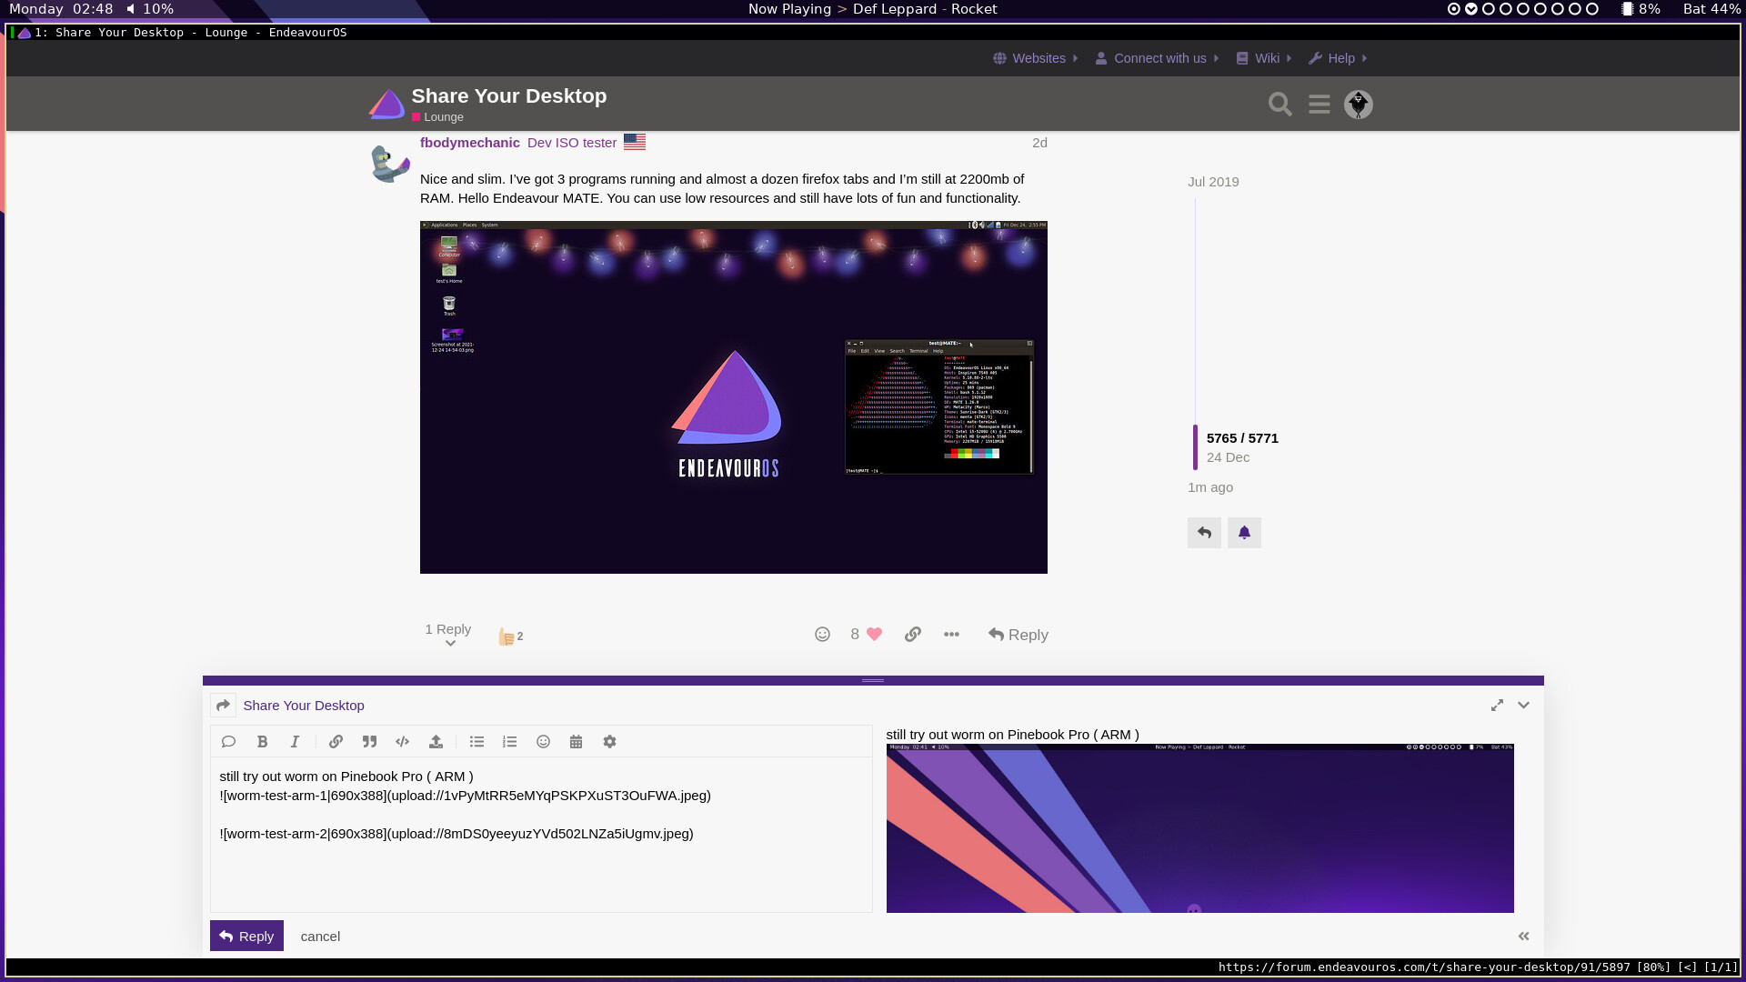Like the post with heart icon
Viewport: 1746px width, 982px height.
(874, 635)
